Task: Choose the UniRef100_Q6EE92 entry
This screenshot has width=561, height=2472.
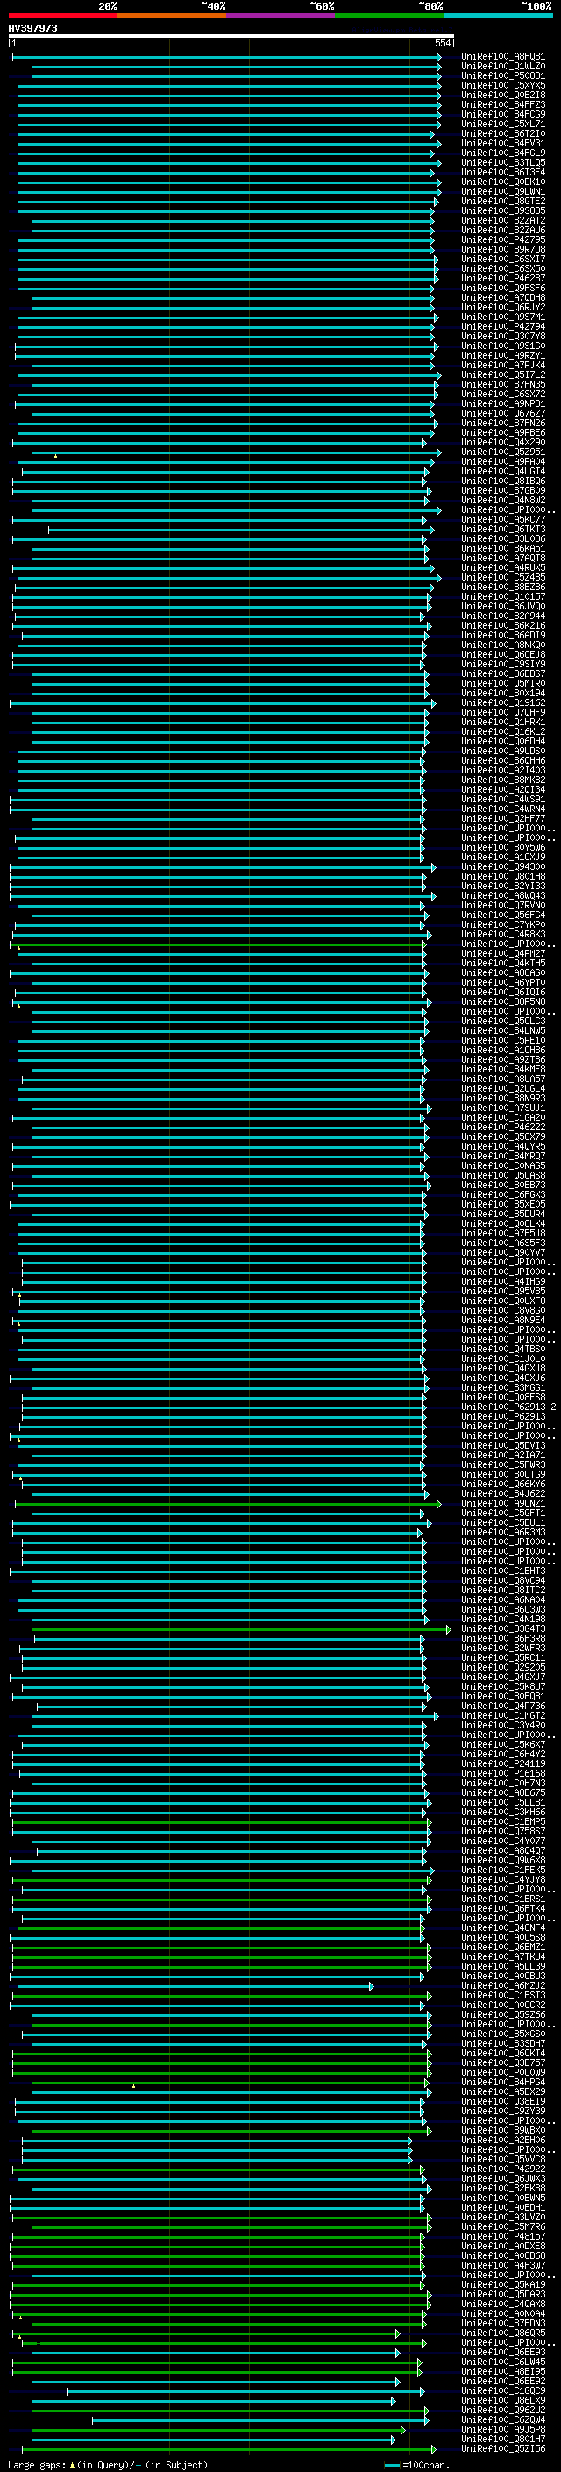Action: (502, 2381)
